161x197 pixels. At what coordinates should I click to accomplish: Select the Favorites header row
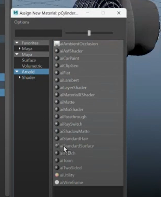32,43
